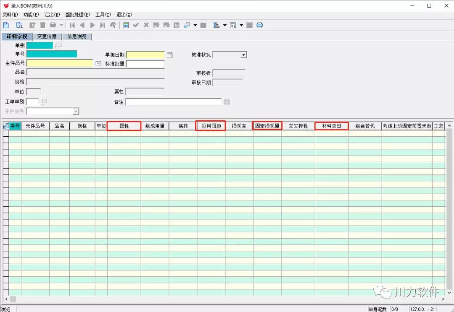Open the 整批处理 menu
The image size is (454, 312).
pos(77,15)
